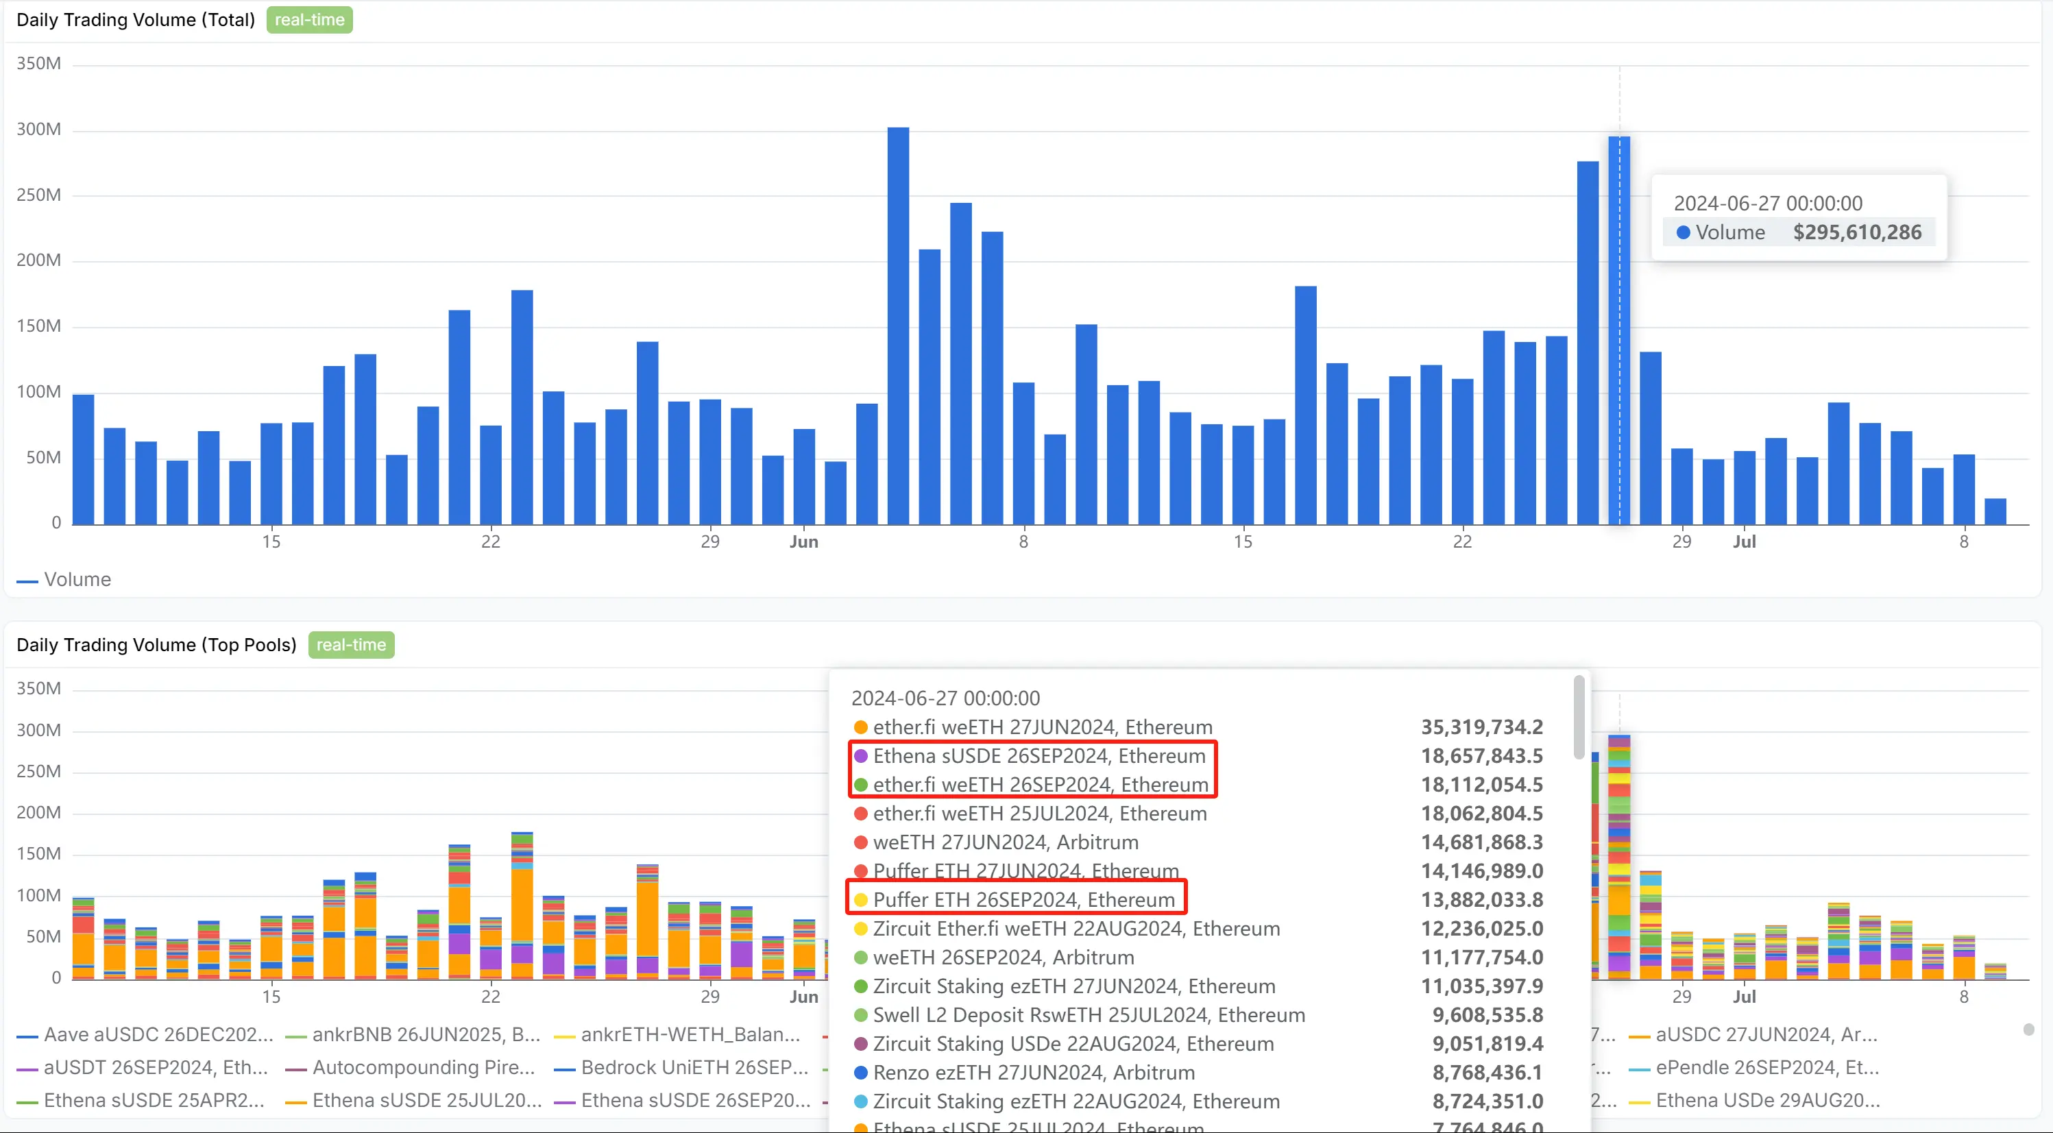Click the orange ether.fi weETH 27JUN2024 marker
The image size is (2053, 1133).
pos(861,727)
